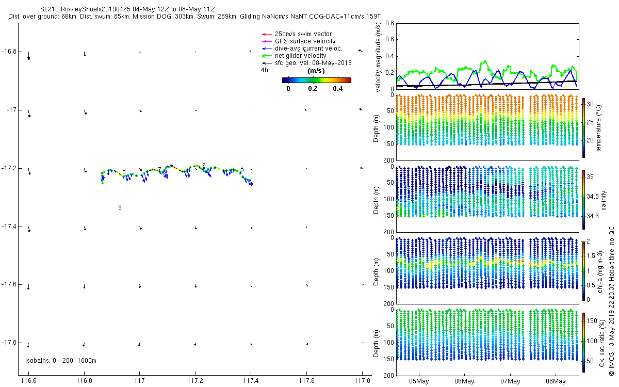
Task: Click the magenta GPS surface velocity arrow
Action: (267, 41)
